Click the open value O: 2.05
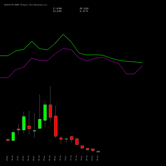Screen dimensions: 166x166 (57, 11)
